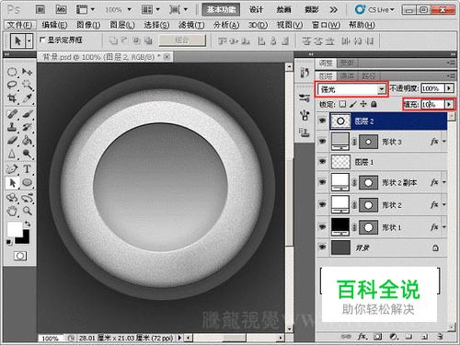Open the 强光 blend mode dropdown
Image resolution: width=460 pixels, height=345 pixels.
tap(351, 89)
